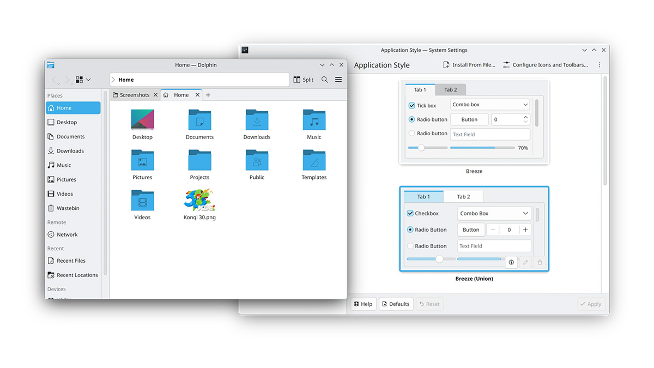The width and height of the screenshot is (654, 368).
Task: Switch to the Home tab in Dolphin
Action: pyautogui.click(x=181, y=95)
